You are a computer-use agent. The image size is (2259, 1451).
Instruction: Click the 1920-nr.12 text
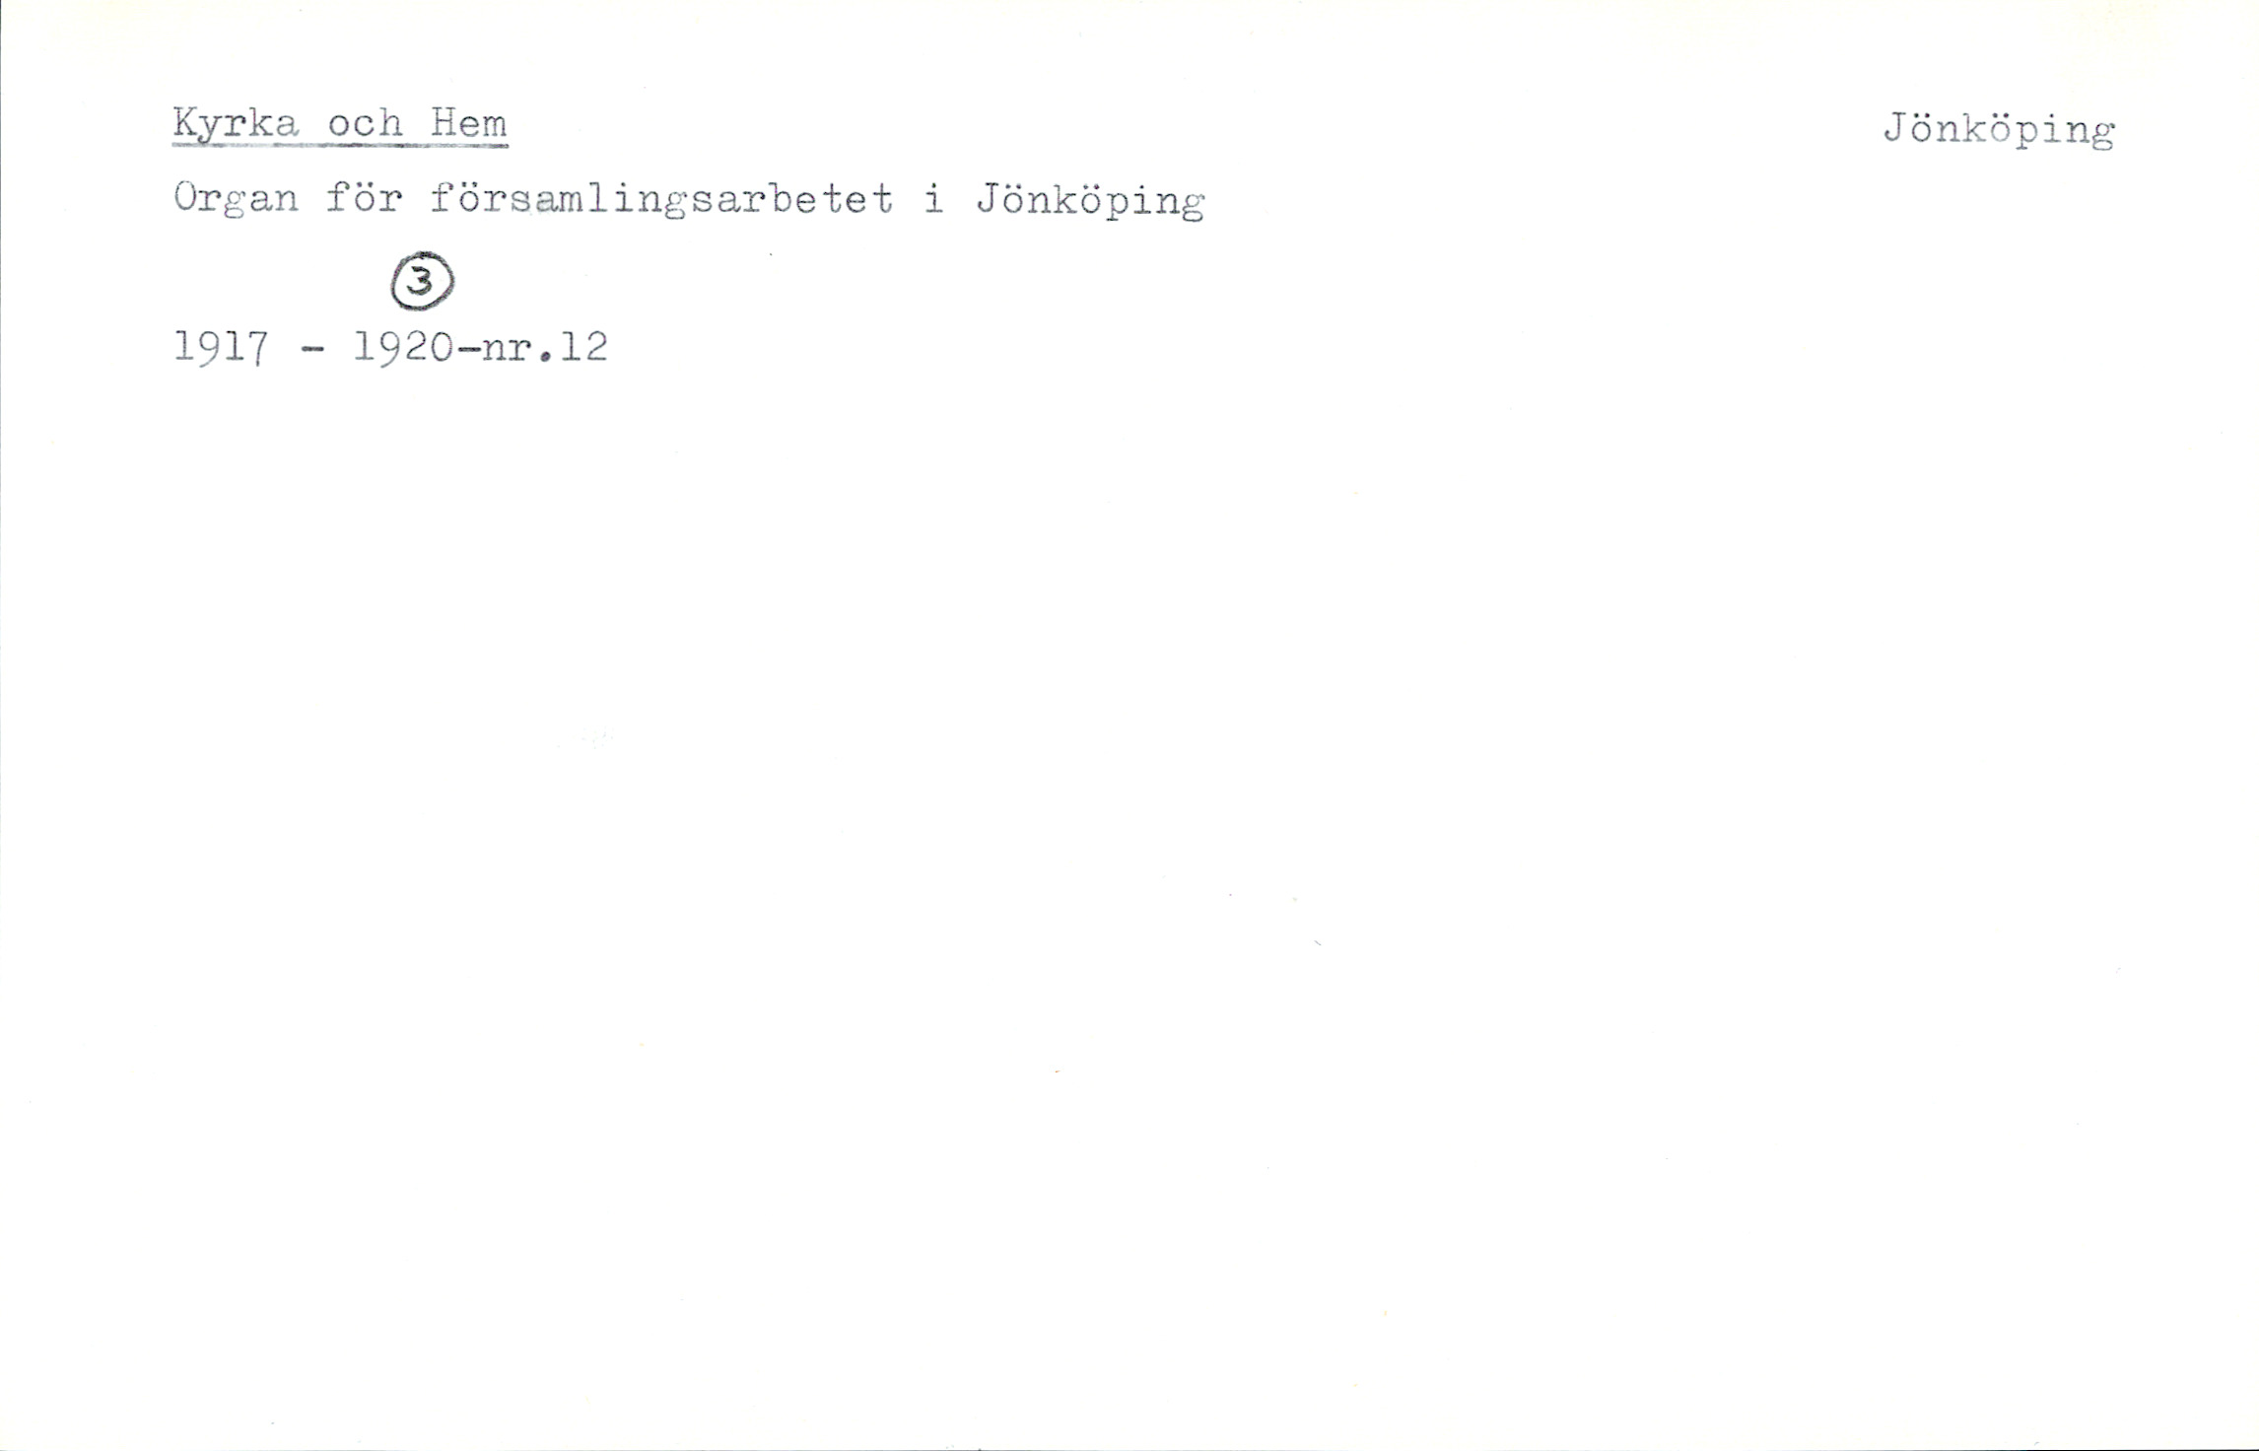pos(480,346)
